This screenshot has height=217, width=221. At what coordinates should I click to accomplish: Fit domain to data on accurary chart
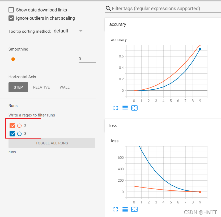coord(134,108)
